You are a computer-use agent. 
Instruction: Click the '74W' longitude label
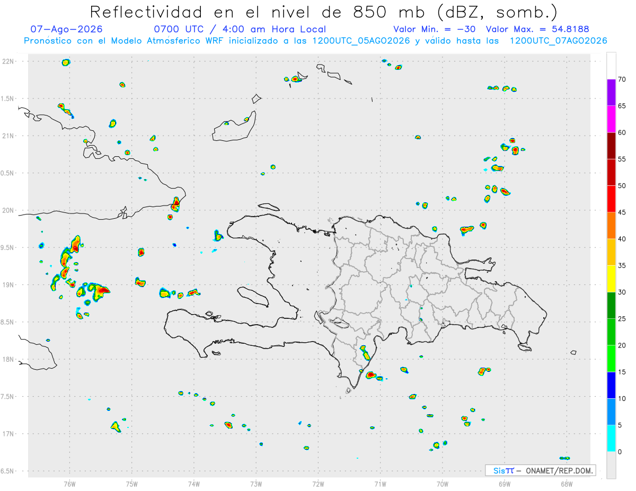pos(194,484)
